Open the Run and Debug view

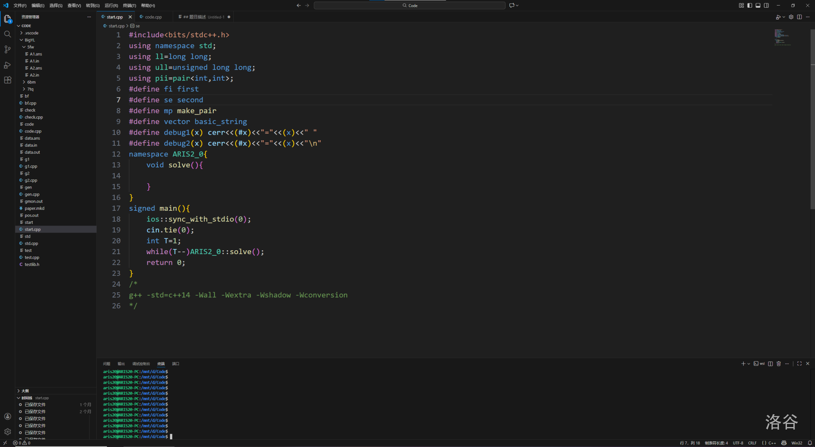[x=7, y=65]
